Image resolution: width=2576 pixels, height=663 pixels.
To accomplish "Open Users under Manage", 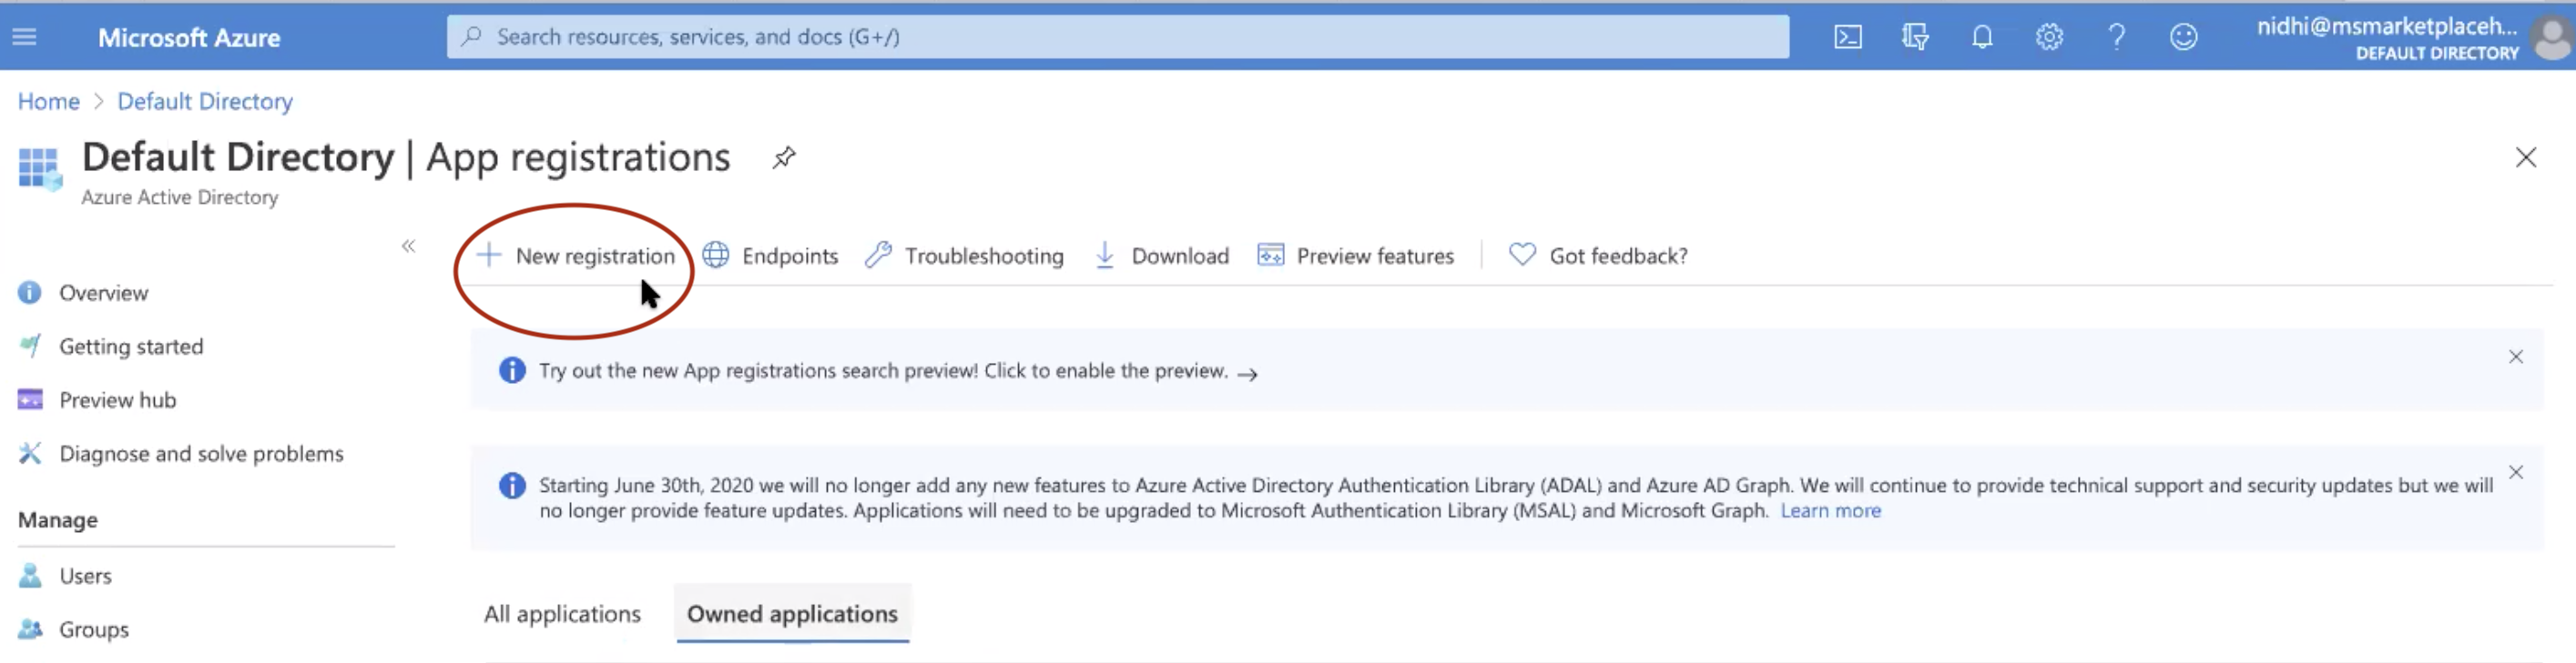I will tap(85, 575).
